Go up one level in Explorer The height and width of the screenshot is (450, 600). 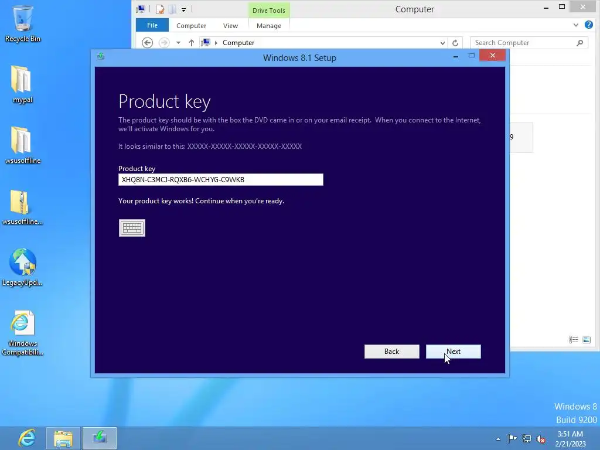(192, 42)
